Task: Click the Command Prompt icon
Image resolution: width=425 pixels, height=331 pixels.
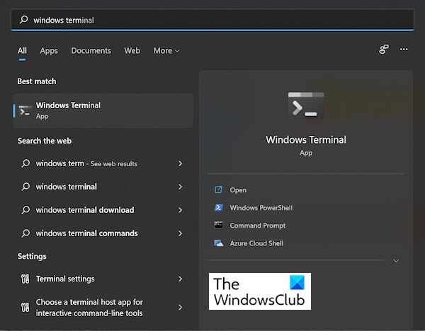Action: tap(218, 225)
